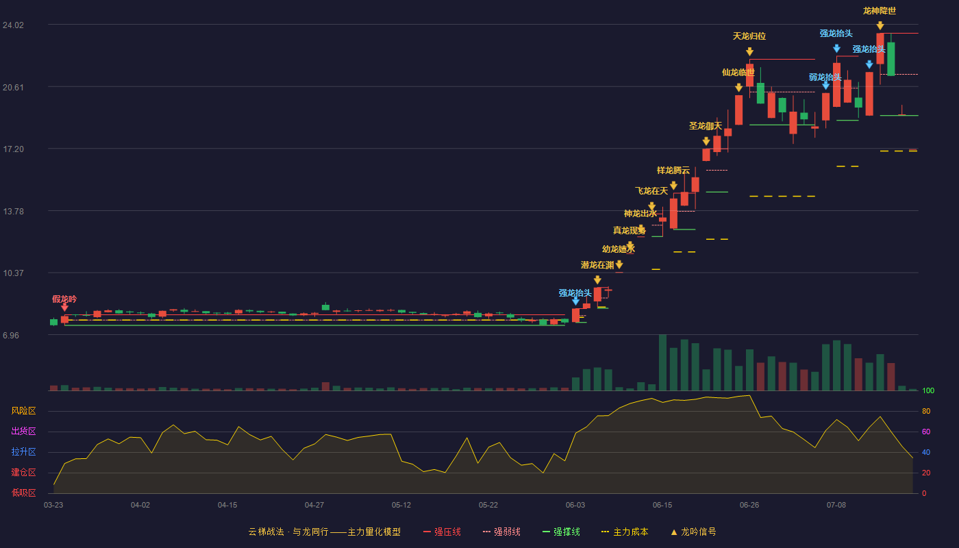This screenshot has width=959, height=548.
Task: Select the 建仓区 zone label
Action: pos(23,473)
